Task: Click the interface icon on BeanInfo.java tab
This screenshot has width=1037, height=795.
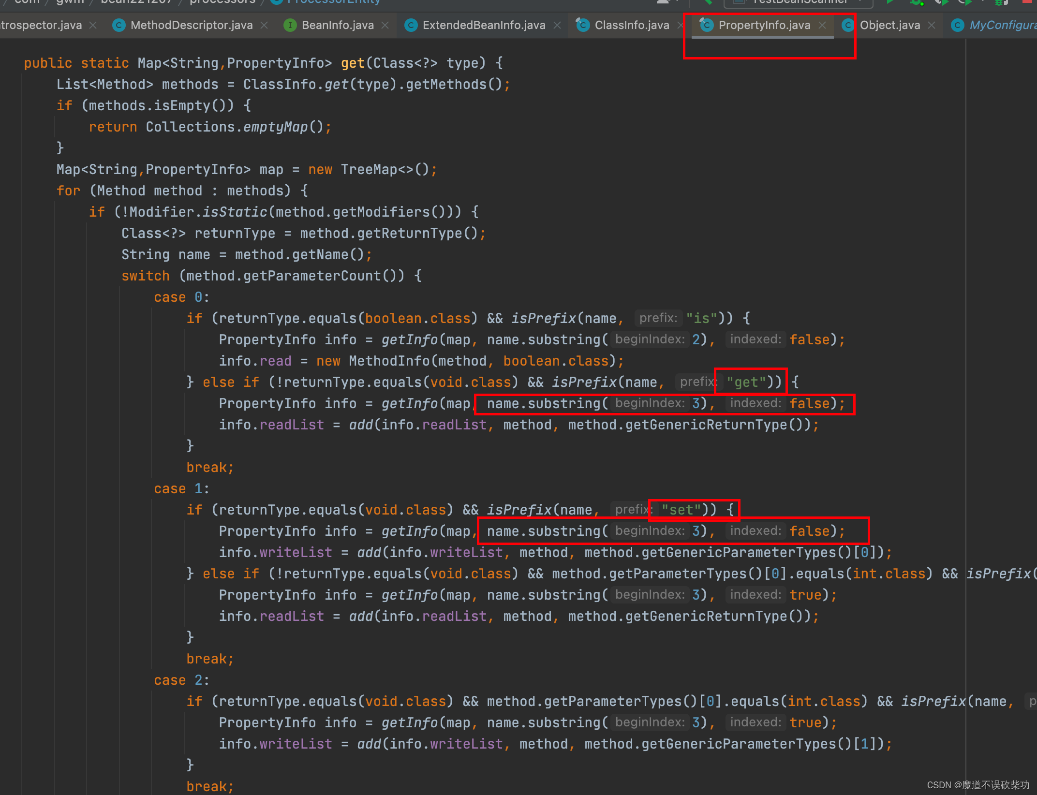Action: [x=290, y=25]
